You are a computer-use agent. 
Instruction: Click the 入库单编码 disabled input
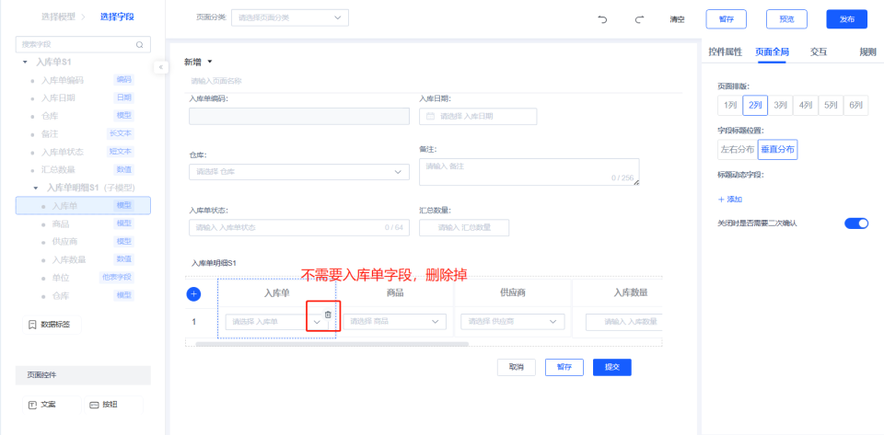(x=299, y=117)
